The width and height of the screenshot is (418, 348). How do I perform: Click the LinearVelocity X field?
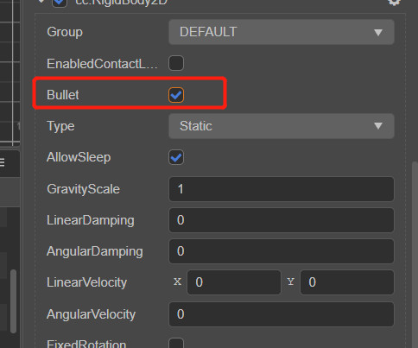(x=234, y=282)
